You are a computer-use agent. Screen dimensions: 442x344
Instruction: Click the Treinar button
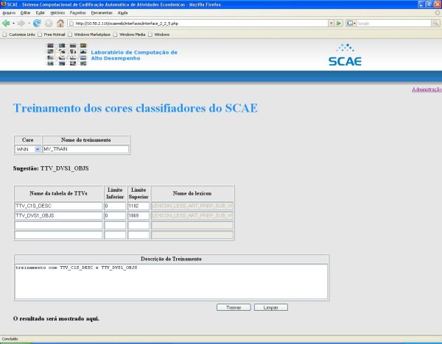point(234,307)
